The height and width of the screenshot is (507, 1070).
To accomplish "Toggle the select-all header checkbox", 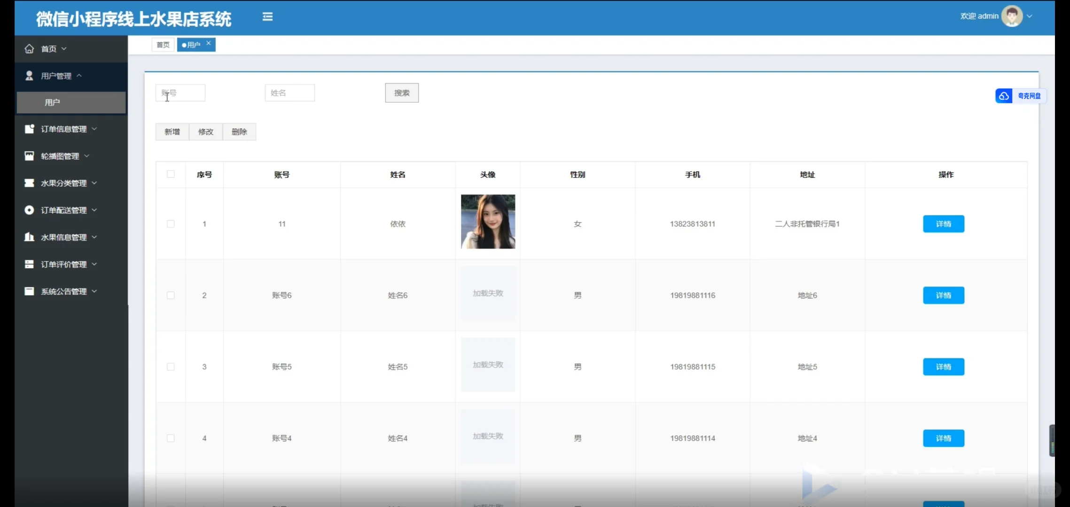I will 171,174.
